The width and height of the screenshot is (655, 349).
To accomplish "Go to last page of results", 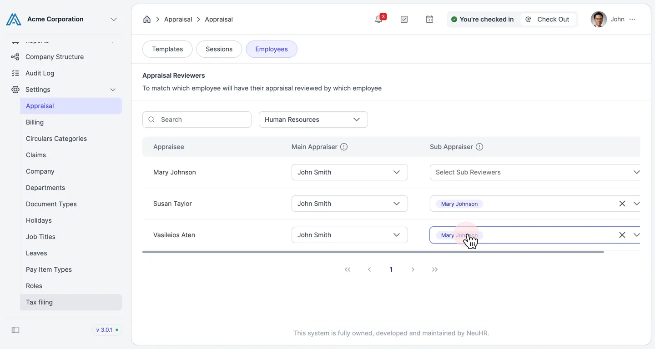I will pyautogui.click(x=435, y=269).
